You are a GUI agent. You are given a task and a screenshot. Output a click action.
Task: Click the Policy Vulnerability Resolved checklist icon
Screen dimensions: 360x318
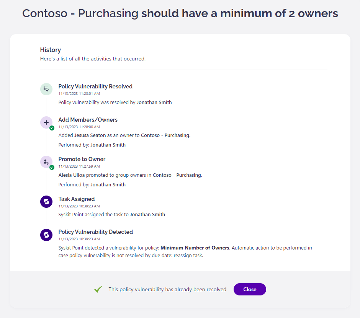[46, 89]
